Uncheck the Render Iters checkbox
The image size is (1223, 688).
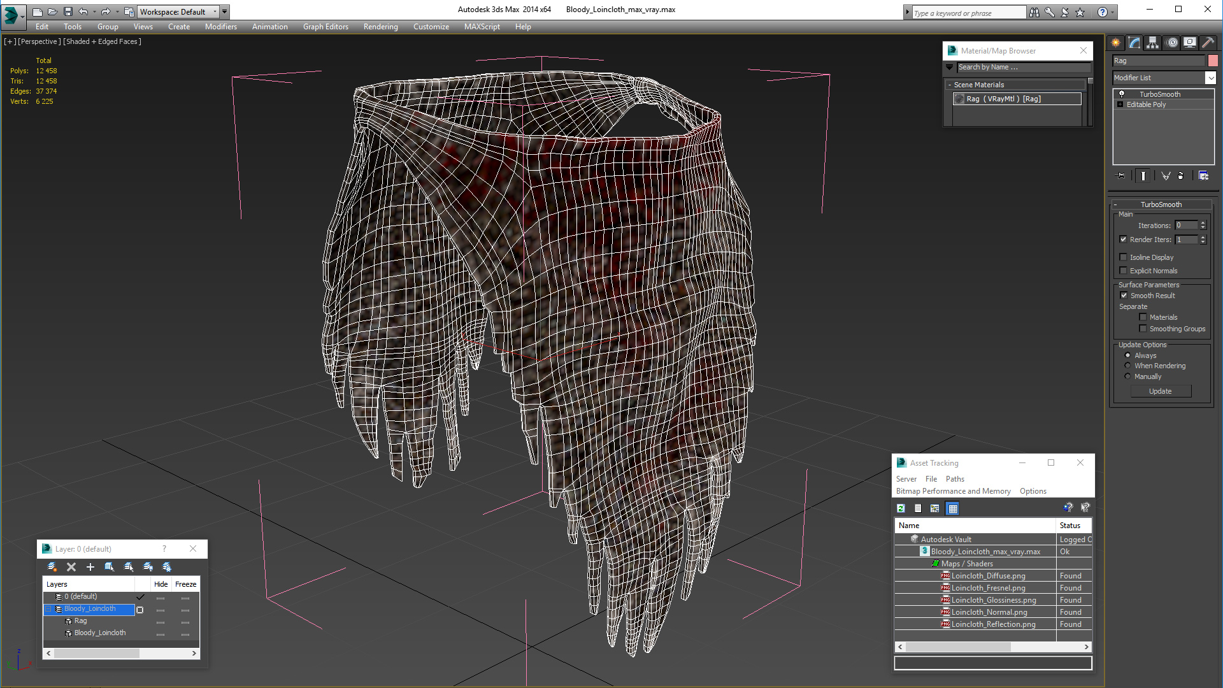click(1124, 240)
